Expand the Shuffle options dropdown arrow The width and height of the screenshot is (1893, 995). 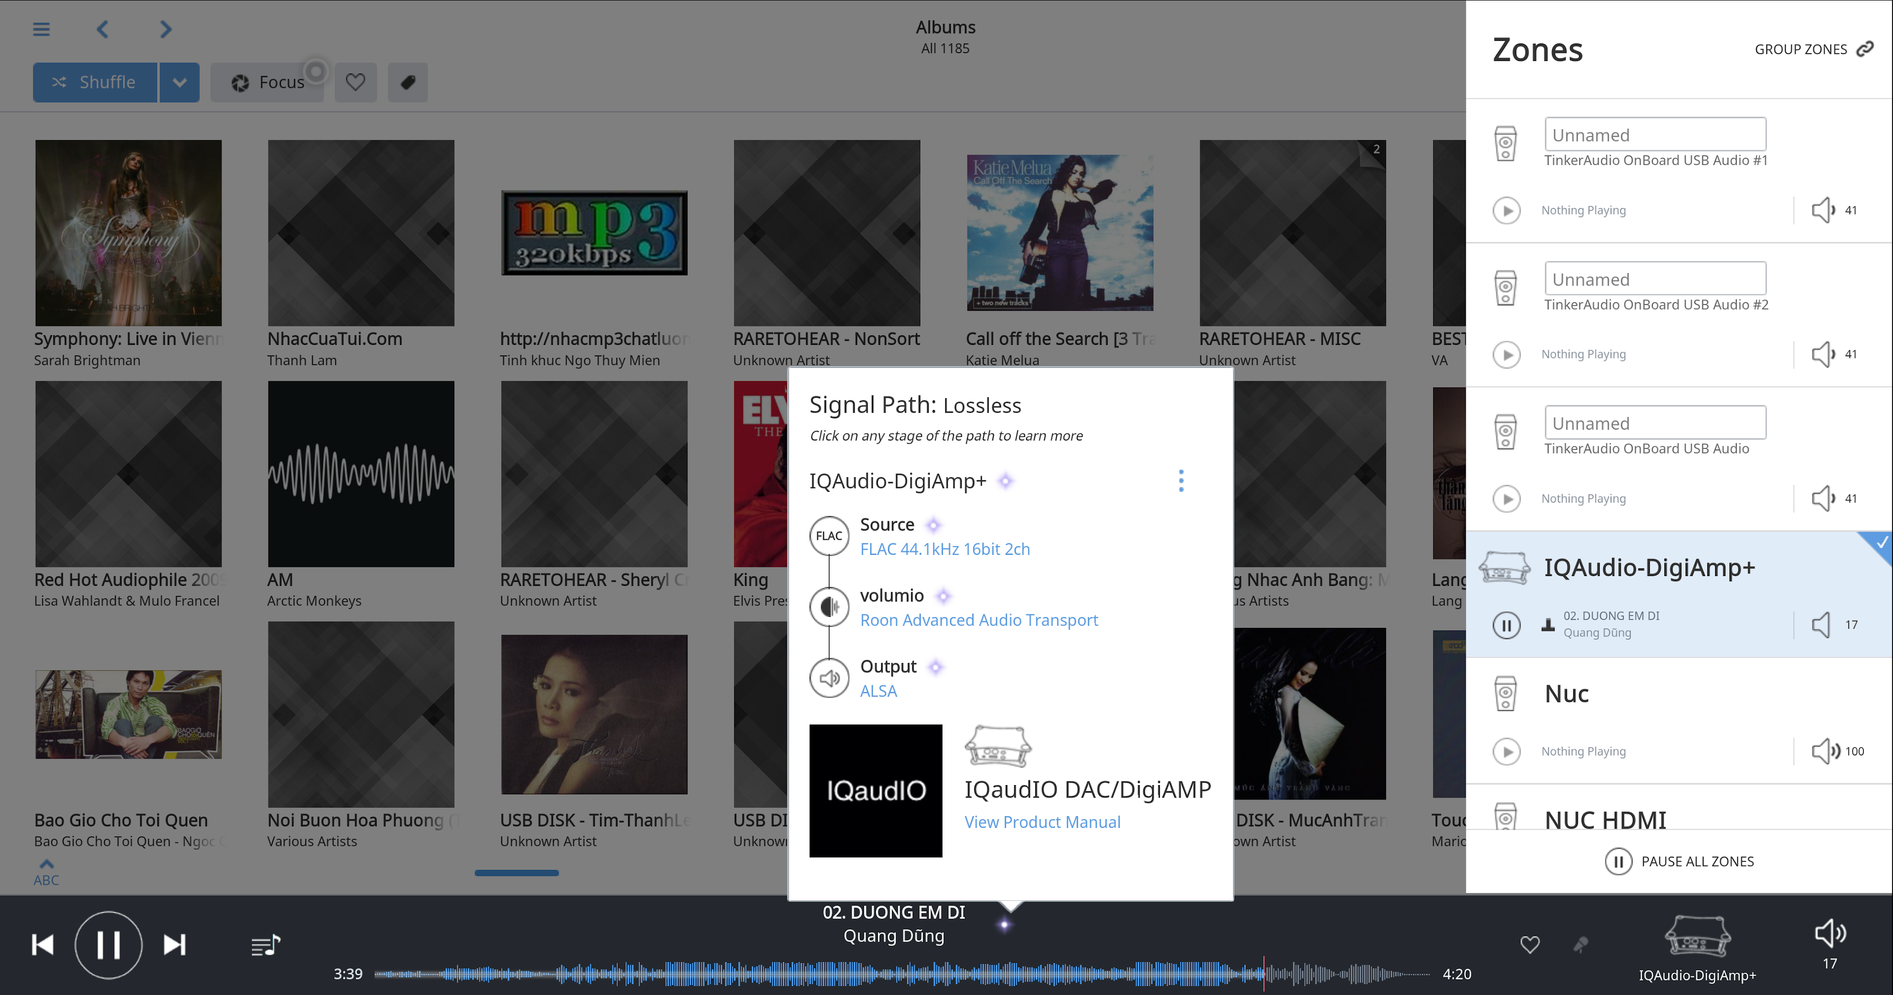(180, 82)
